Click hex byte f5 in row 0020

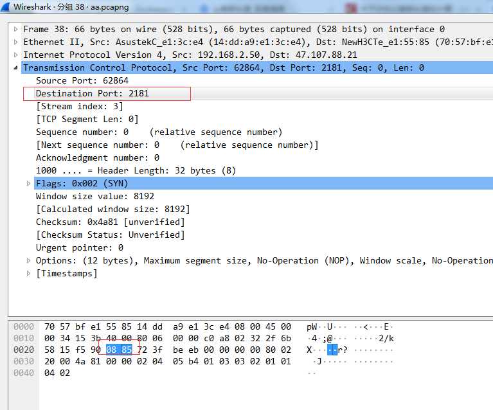(80, 350)
